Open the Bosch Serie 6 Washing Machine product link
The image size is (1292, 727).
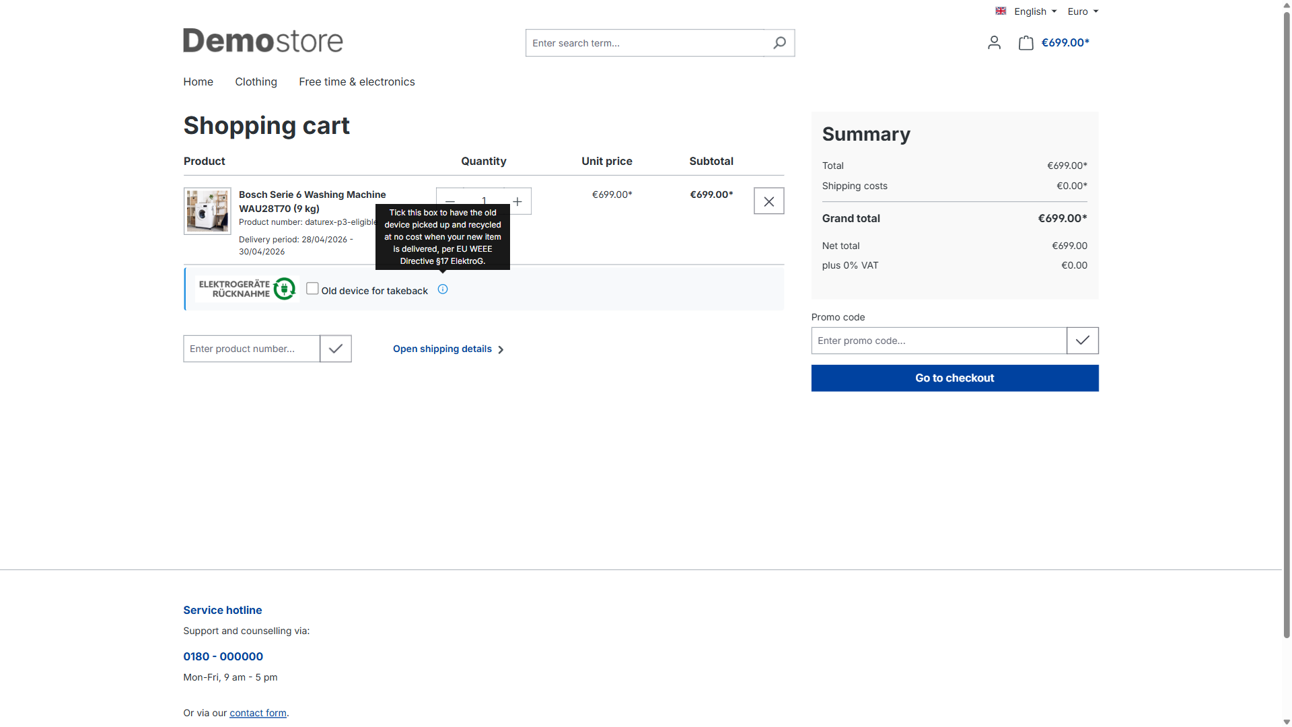[x=312, y=202]
